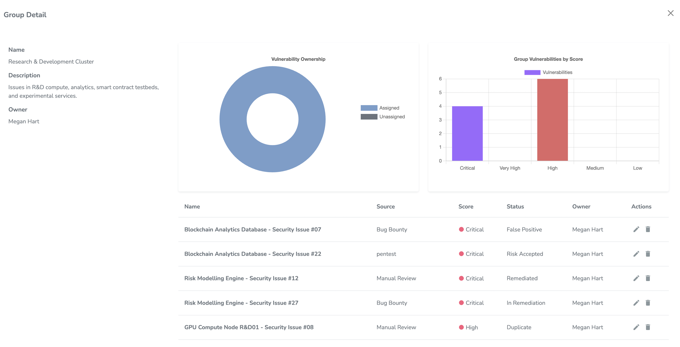Edit Risk Modelling Engine Security Issue #12
680x347 pixels.
(x=636, y=278)
